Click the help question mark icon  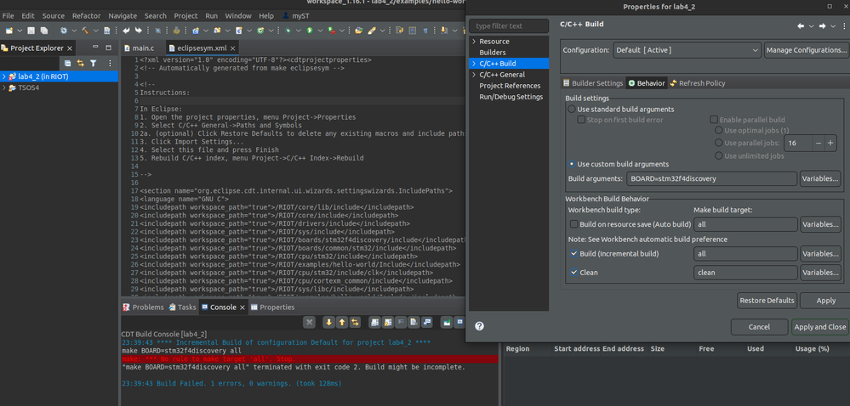click(x=479, y=326)
